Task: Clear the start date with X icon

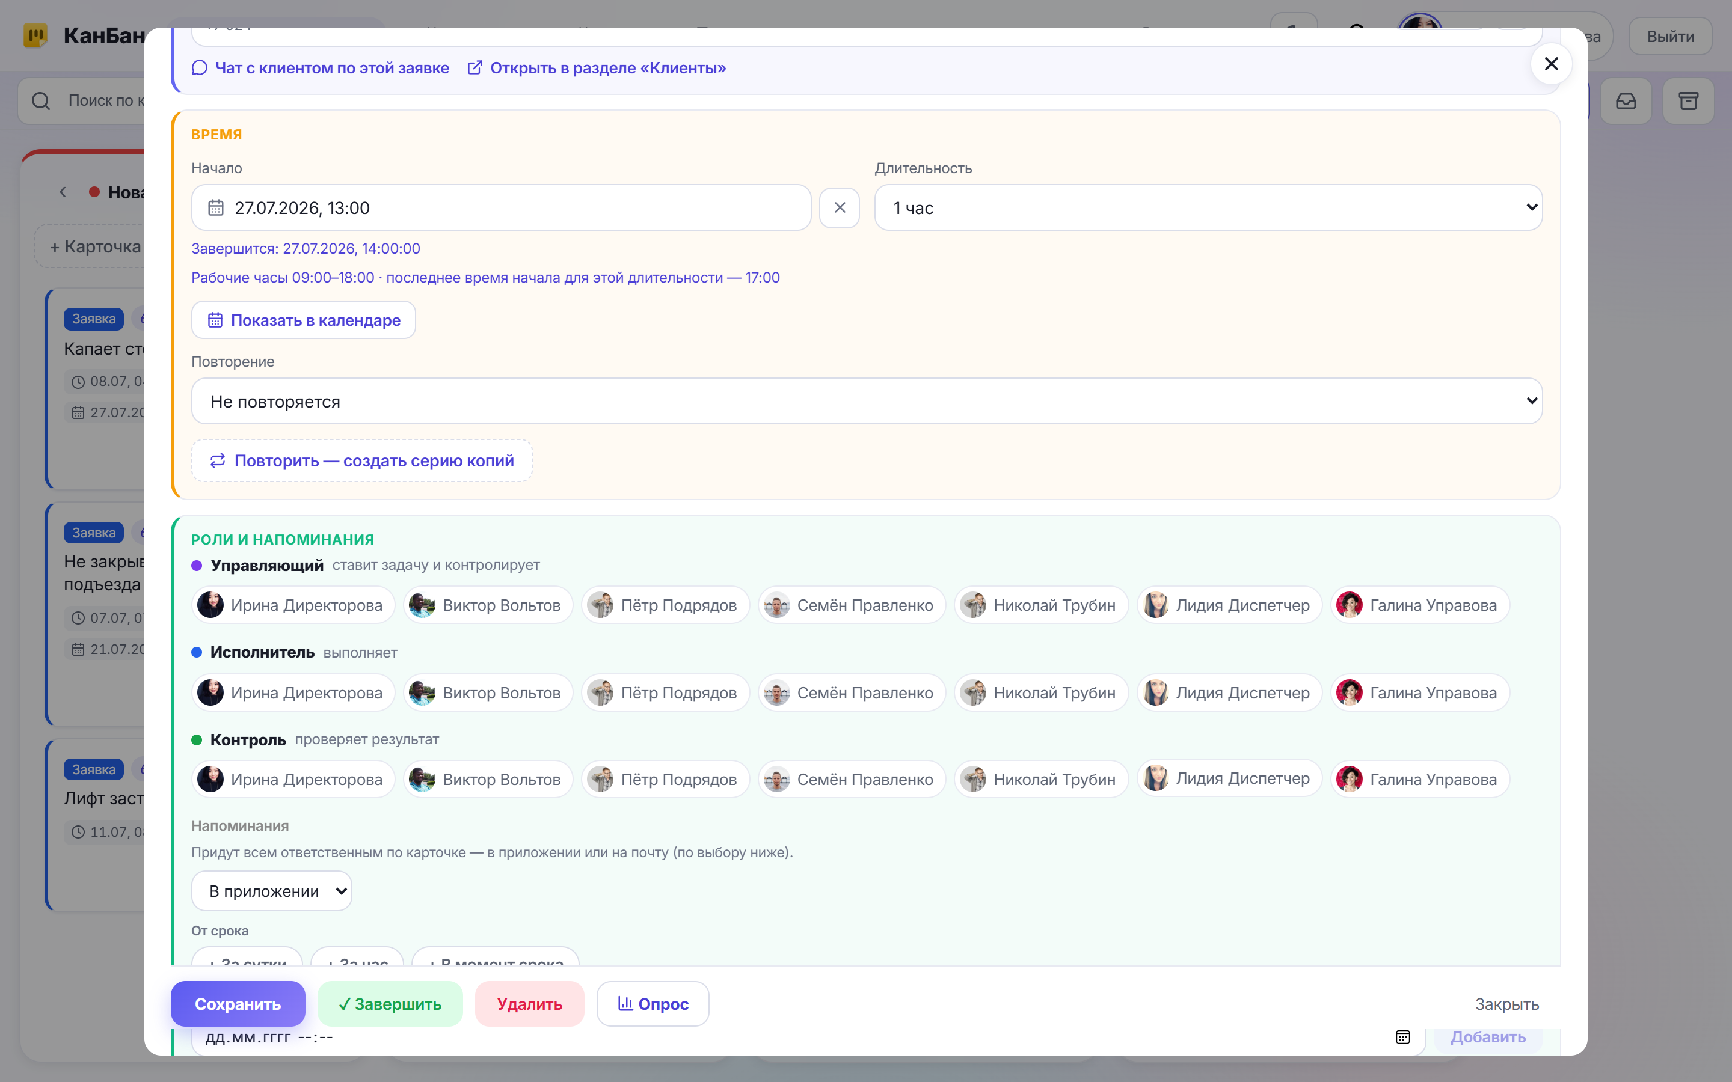Action: pyautogui.click(x=840, y=207)
